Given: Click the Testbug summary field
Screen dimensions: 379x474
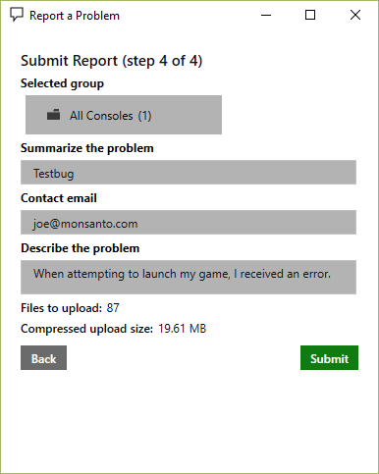Looking at the screenshot, I should coord(189,173).
